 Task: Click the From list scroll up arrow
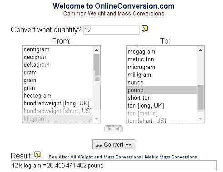click(x=96, y=50)
